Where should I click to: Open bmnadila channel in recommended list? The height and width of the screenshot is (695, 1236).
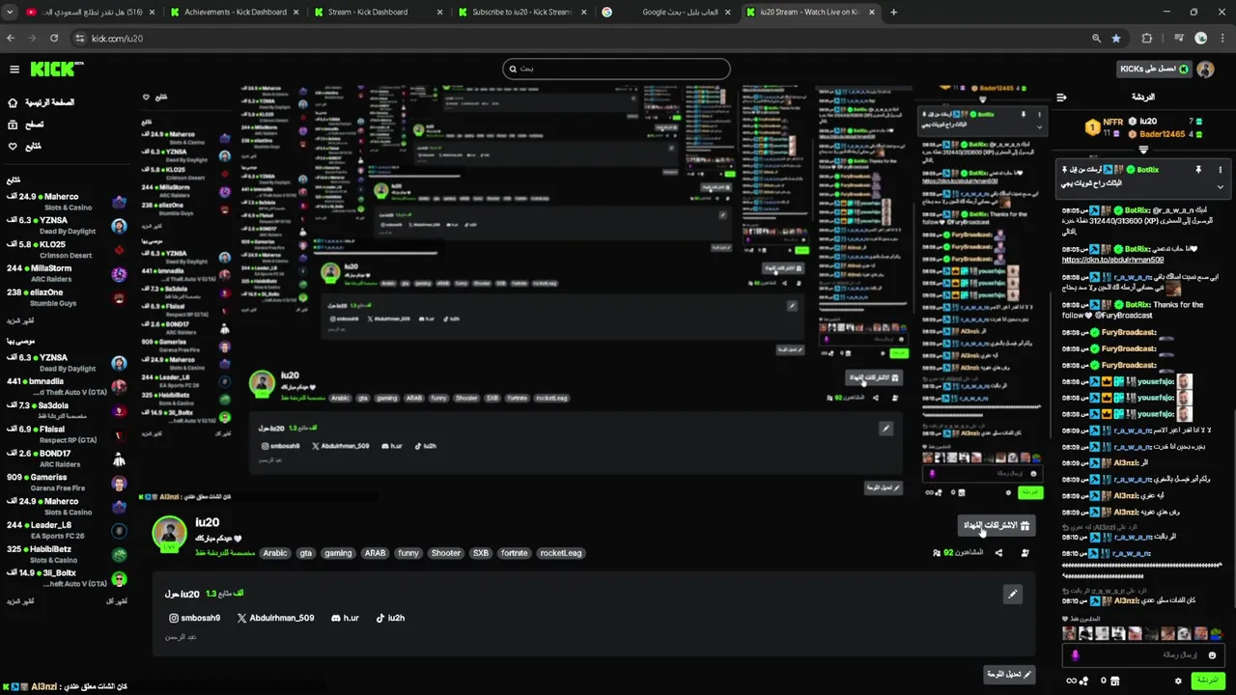click(x=66, y=386)
